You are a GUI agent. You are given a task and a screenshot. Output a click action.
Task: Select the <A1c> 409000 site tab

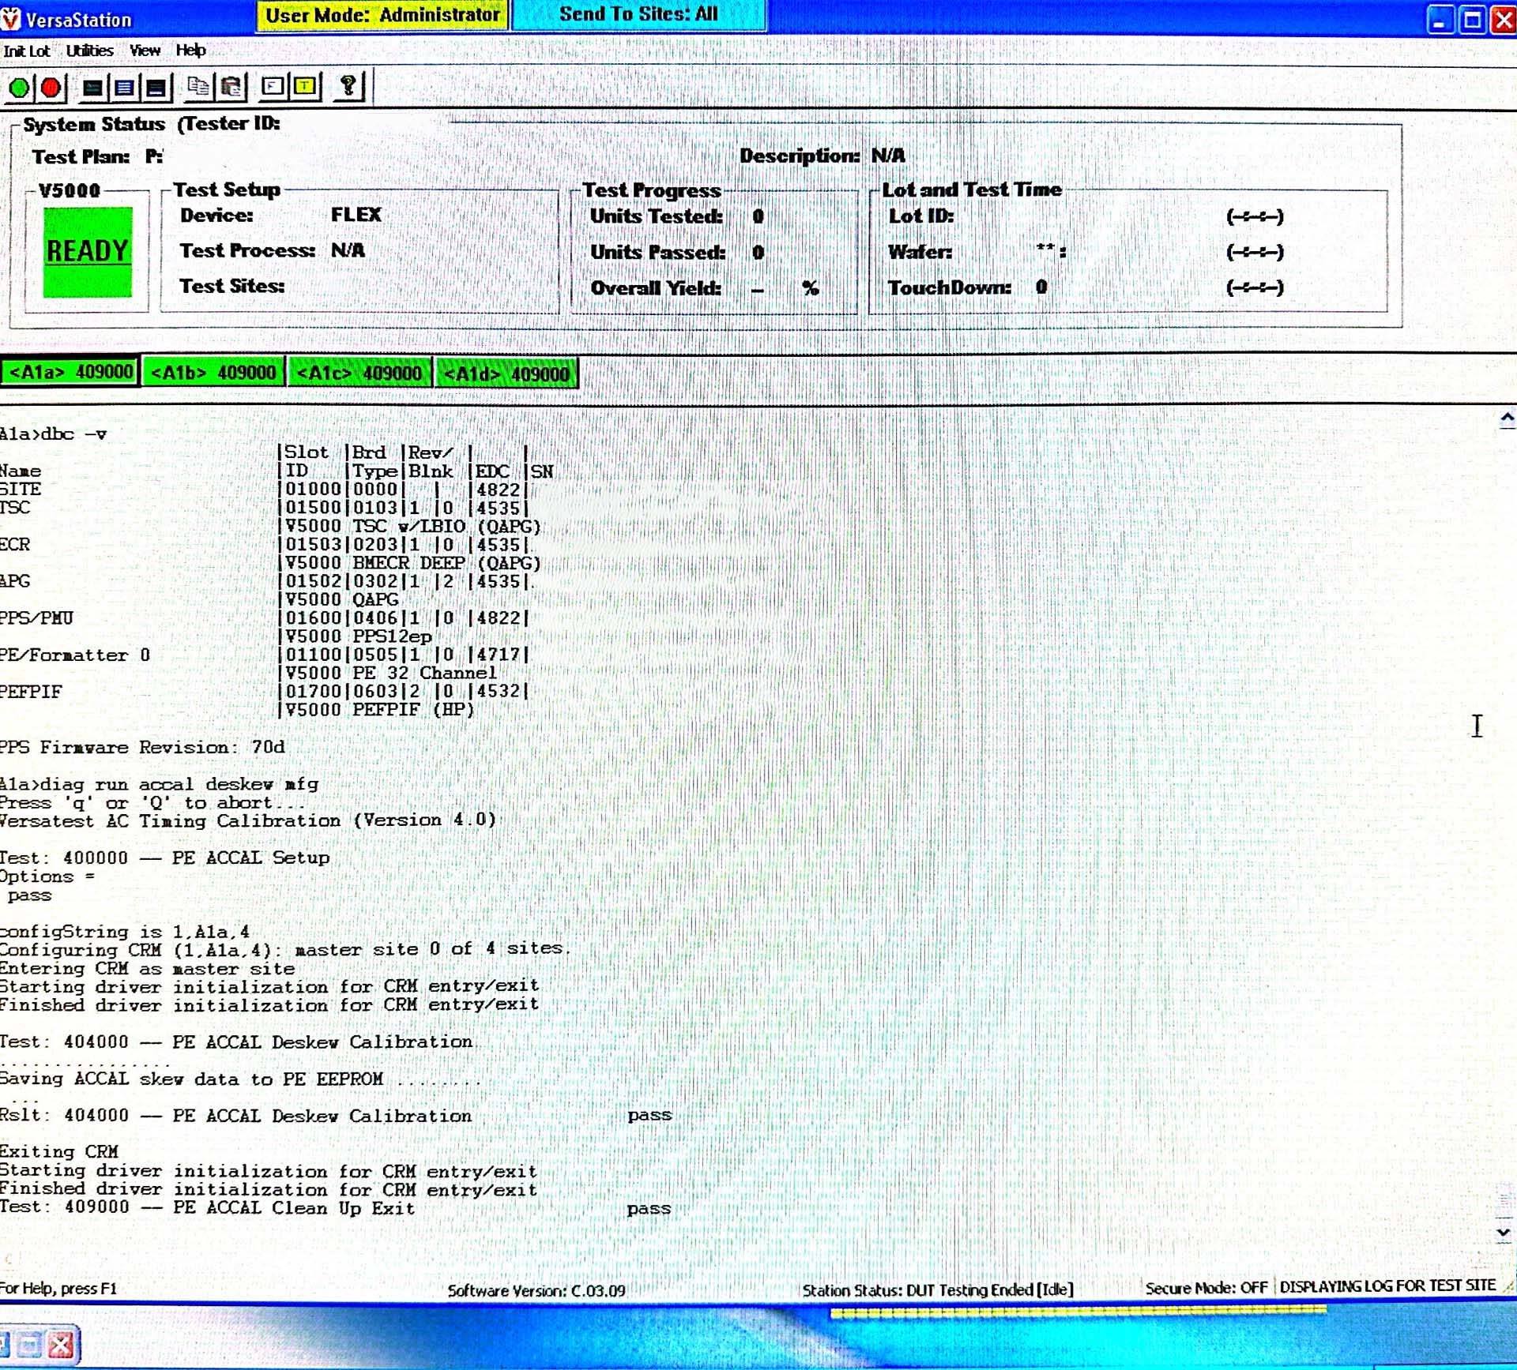(359, 373)
